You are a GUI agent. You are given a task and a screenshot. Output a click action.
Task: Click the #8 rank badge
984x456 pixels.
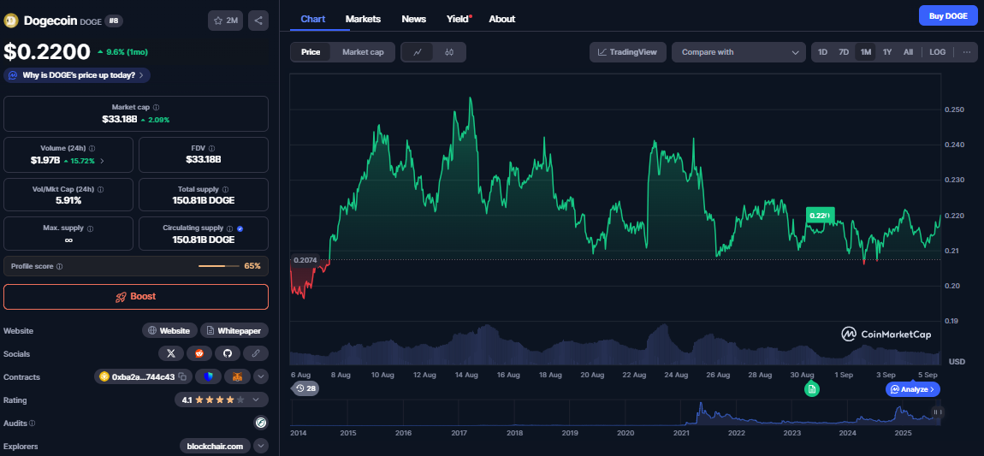point(114,21)
